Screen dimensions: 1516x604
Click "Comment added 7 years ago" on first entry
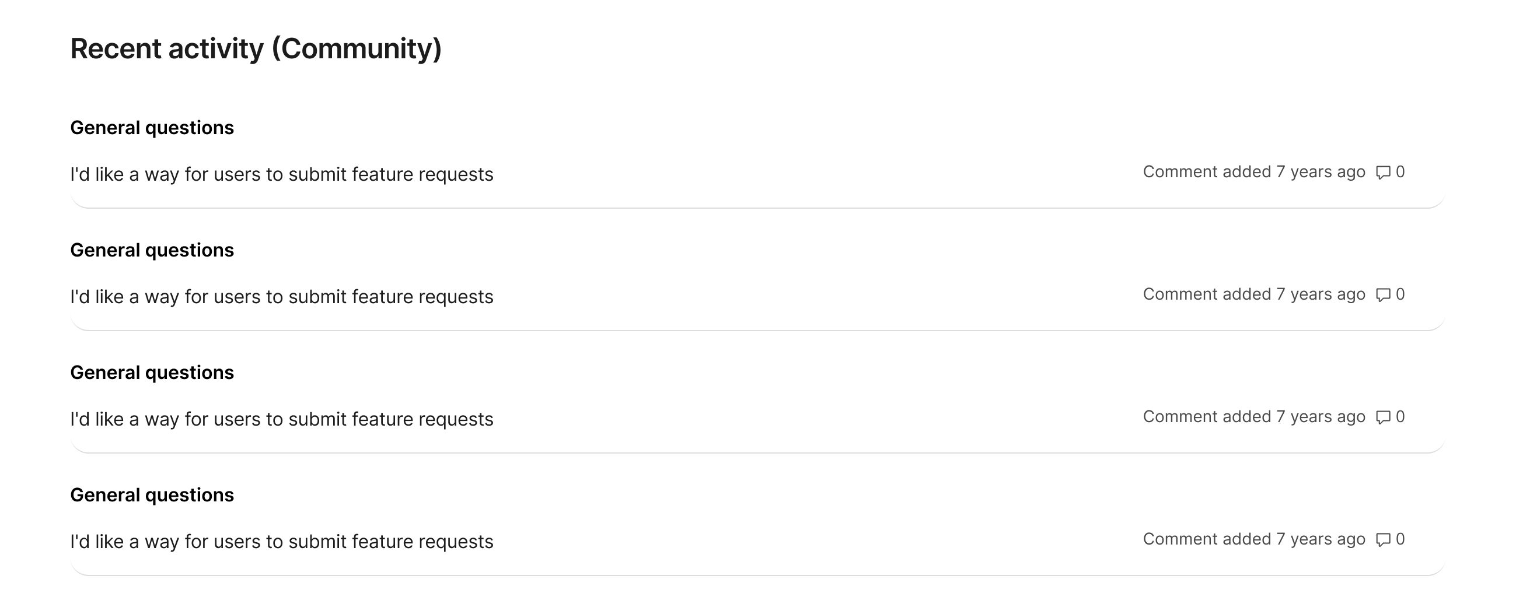pyautogui.click(x=1254, y=172)
